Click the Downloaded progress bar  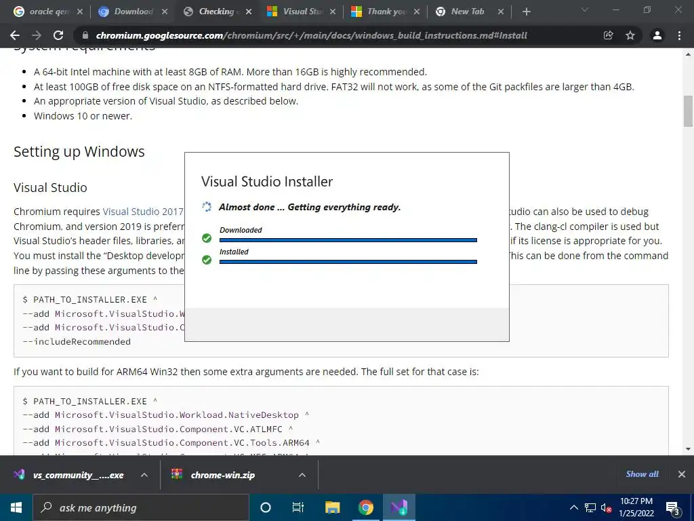click(348, 240)
